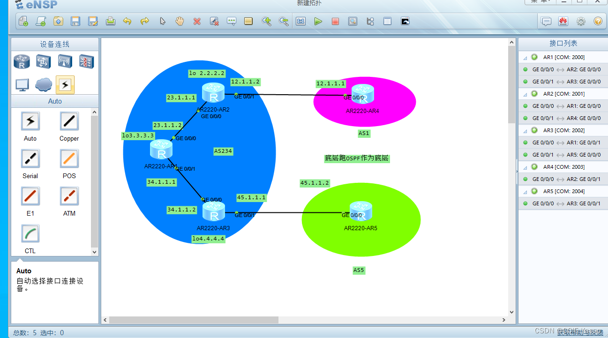This screenshot has height=338, width=608.
Task: Open an existing topology file
Action: [58, 21]
